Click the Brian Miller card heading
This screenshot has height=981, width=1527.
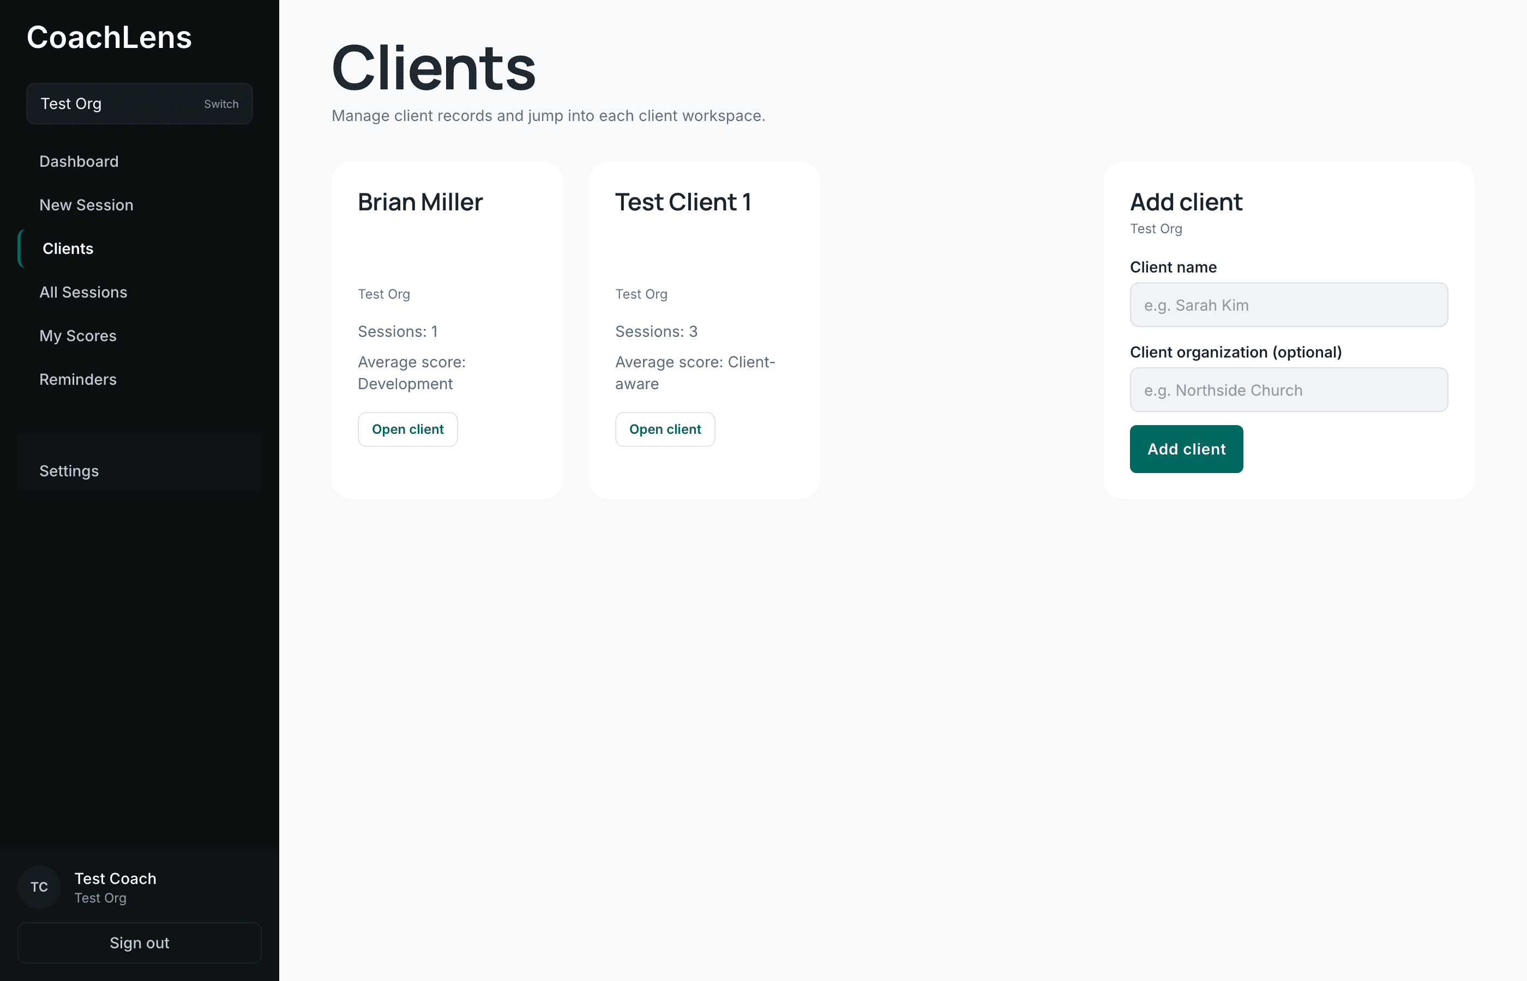point(420,202)
